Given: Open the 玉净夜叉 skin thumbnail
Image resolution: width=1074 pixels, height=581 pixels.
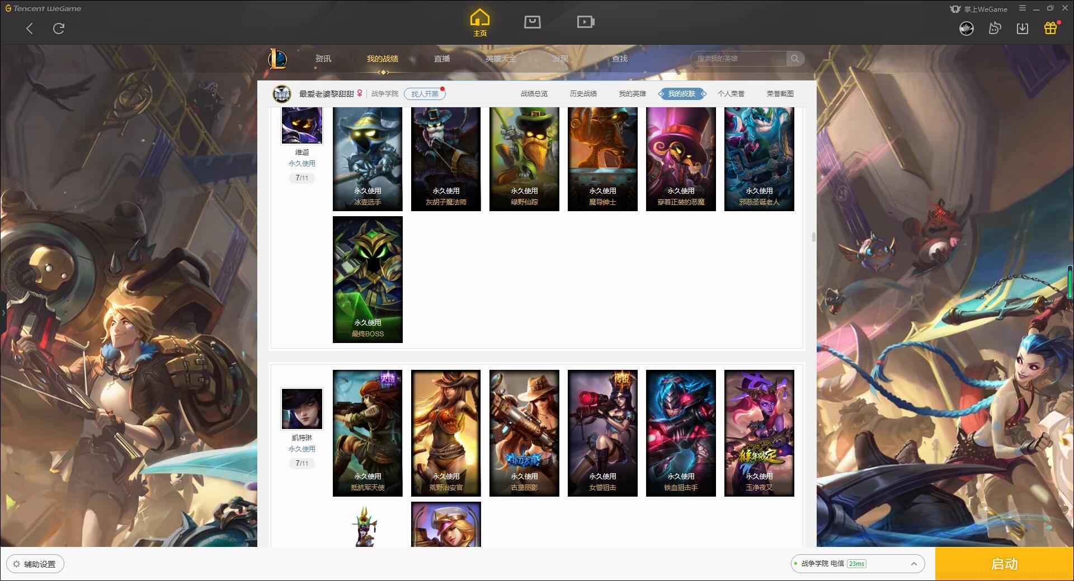Looking at the screenshot, I should click(x=759, y=433).
